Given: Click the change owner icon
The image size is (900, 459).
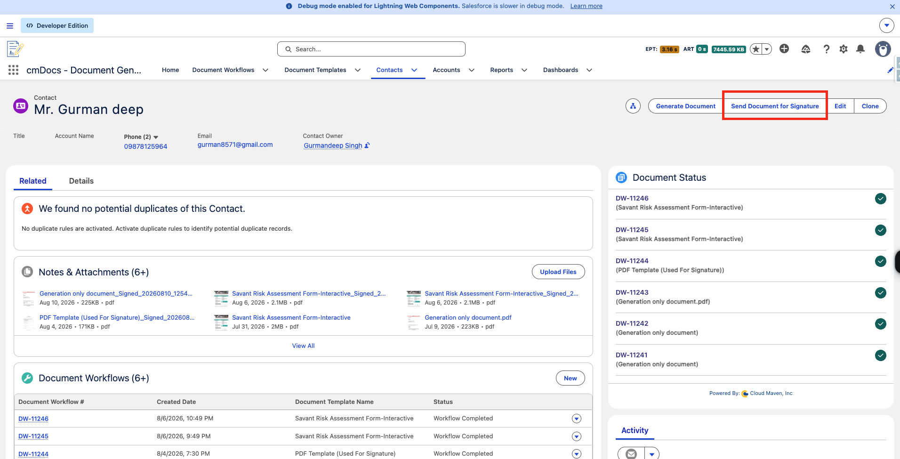Looking at the screenshot, I should [367, 145].
